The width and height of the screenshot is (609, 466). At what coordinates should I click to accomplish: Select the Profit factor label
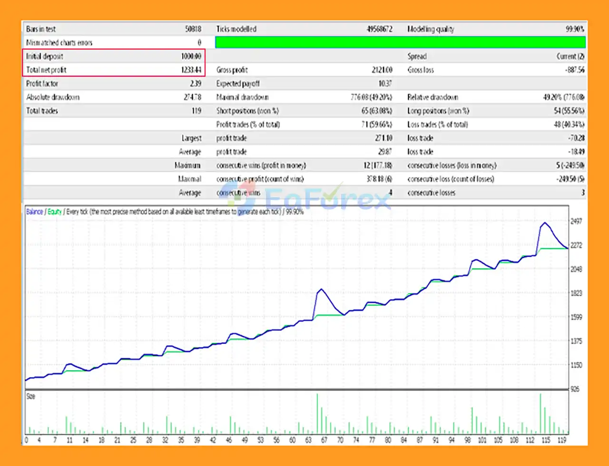[42, 84]
